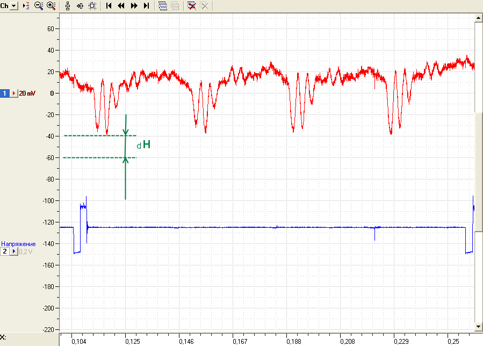Click the 0,25 time axis label
The width and height of the screenshot is (483, 346).
[453, 341]
